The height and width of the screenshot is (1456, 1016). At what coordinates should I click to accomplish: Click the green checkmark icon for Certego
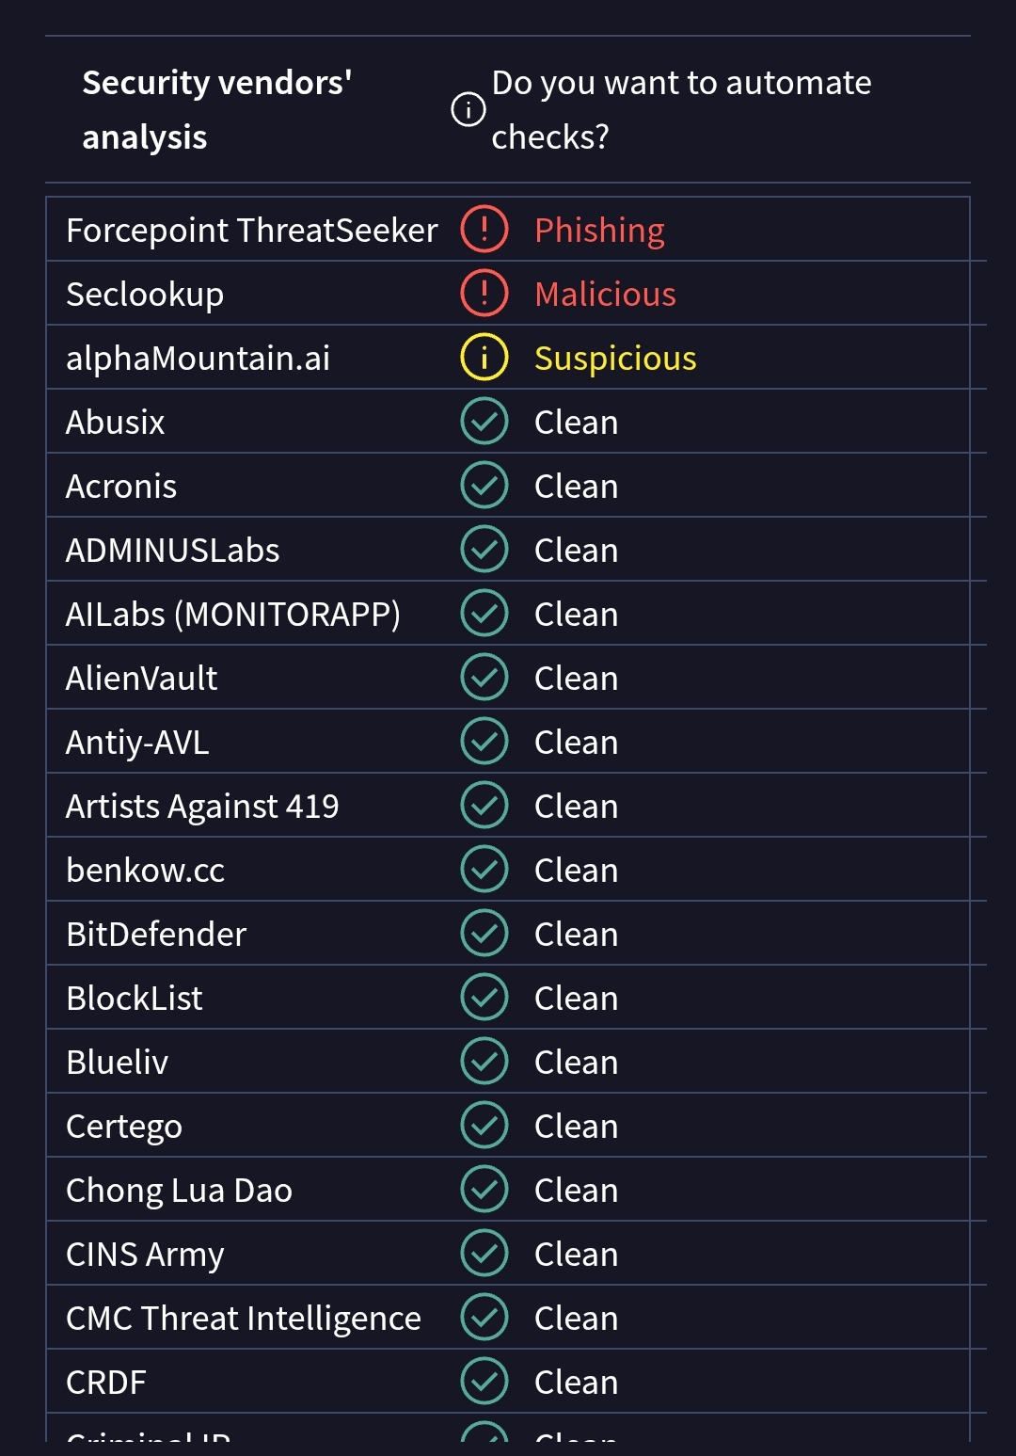[484, 1126]
